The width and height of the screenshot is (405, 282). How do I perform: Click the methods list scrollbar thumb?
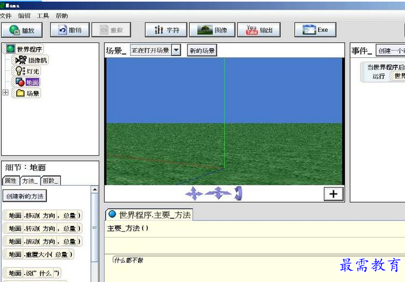pos(95,228)
